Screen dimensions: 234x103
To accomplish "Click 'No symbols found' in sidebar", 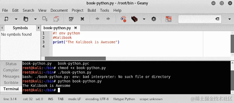I will 16,34.
